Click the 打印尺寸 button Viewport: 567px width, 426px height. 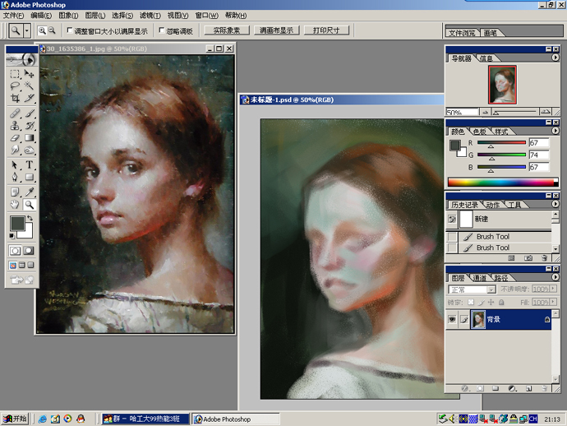click(326, 30)
